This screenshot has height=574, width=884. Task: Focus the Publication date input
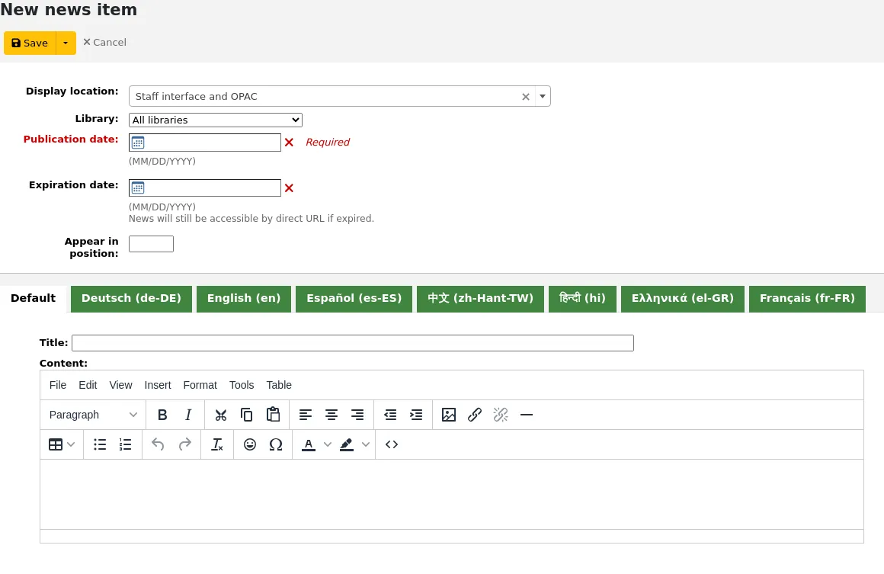205,143
